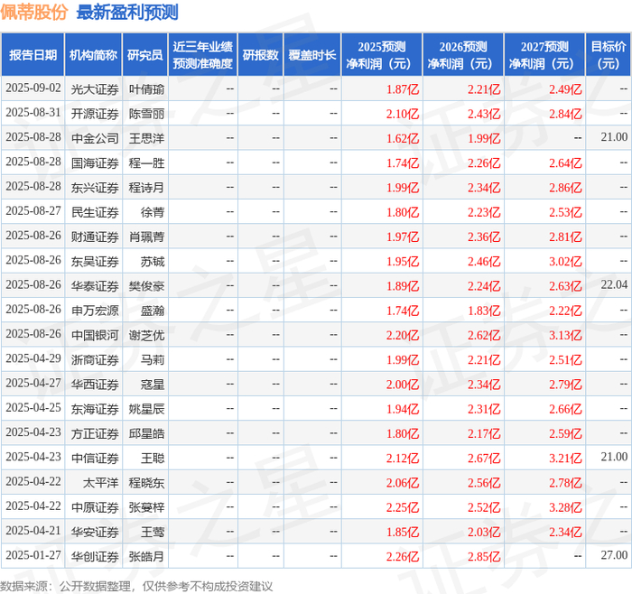This screenshot has height=594, width=632.
Task: Click analyst name 邱星皓
Action: point(146,433)
